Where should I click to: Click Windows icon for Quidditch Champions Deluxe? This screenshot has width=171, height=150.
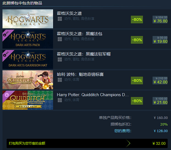(60, 100)
